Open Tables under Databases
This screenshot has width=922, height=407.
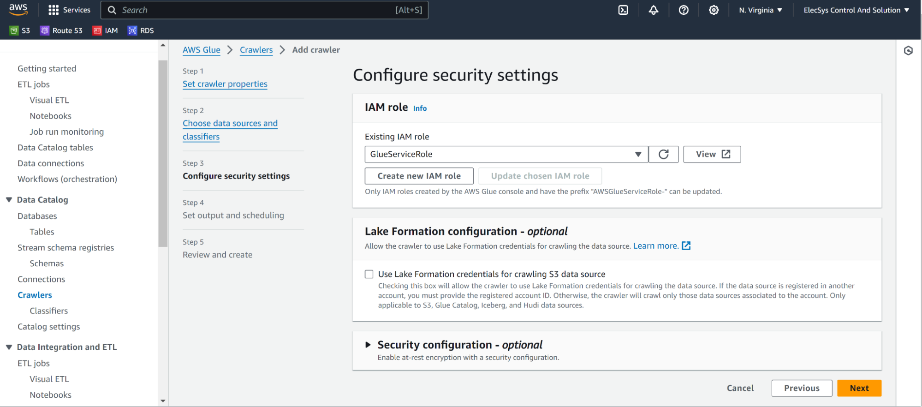[x=42, y=232]
